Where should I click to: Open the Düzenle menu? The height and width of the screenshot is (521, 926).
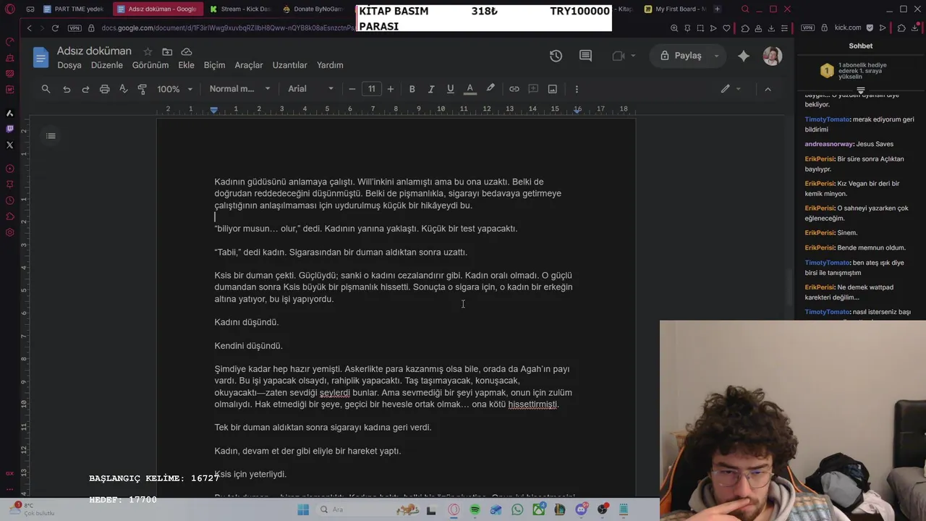click(107, 65)
